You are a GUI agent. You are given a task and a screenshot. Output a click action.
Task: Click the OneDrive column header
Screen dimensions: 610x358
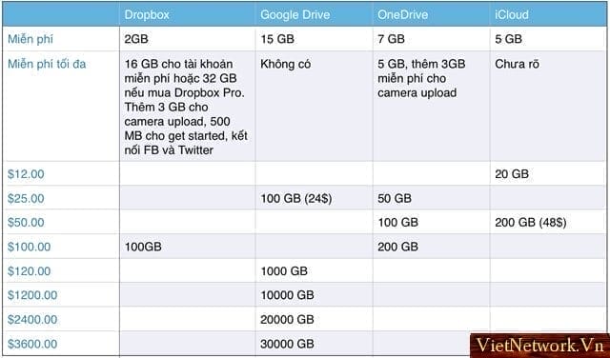click(402, 15)
